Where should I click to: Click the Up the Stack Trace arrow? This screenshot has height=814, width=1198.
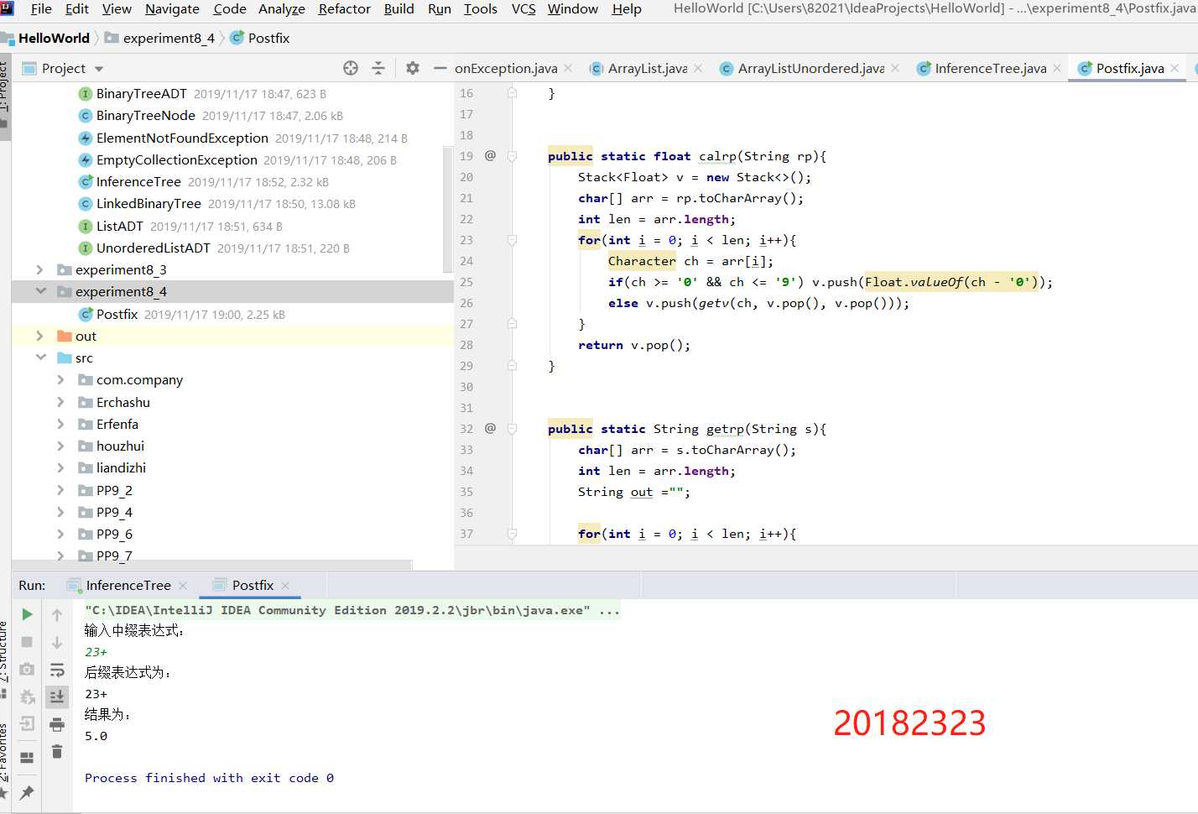(x=57, y=615)
